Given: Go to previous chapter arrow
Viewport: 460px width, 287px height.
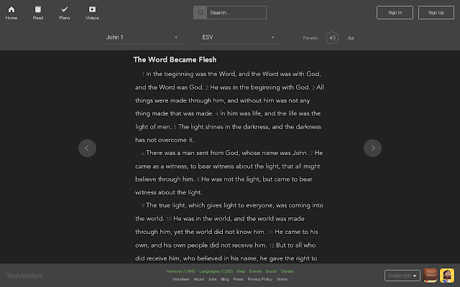Looking at the screenshot, I should (x=87, y=149).
